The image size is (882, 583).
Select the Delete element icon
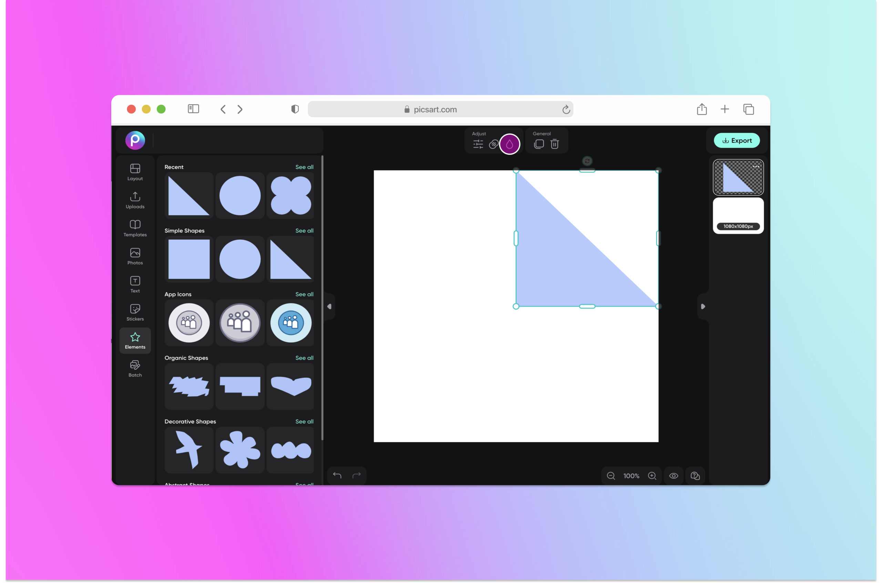coord(555,144)
